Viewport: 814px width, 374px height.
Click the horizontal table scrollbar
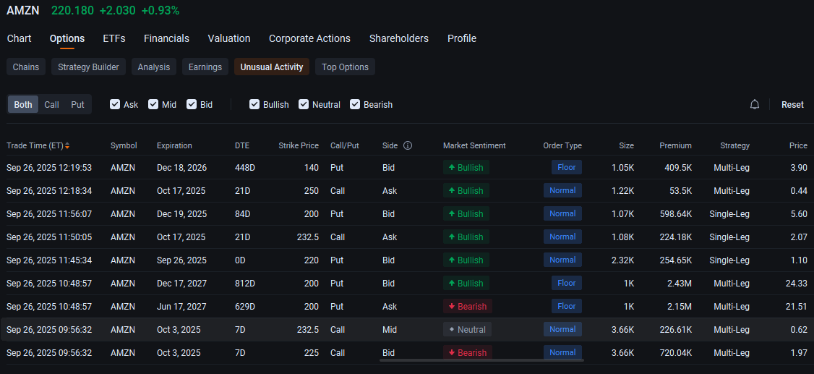click(481, 360)
